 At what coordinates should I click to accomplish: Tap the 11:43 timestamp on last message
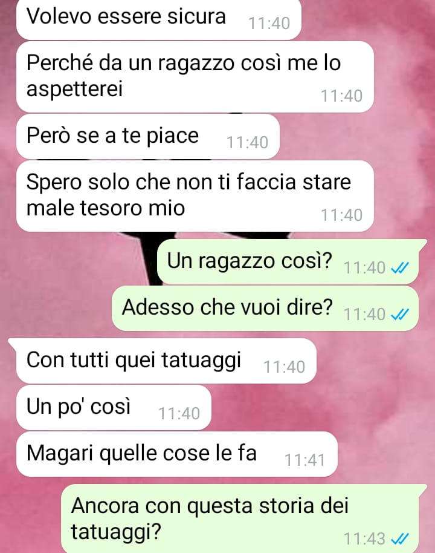pos(364,539)
